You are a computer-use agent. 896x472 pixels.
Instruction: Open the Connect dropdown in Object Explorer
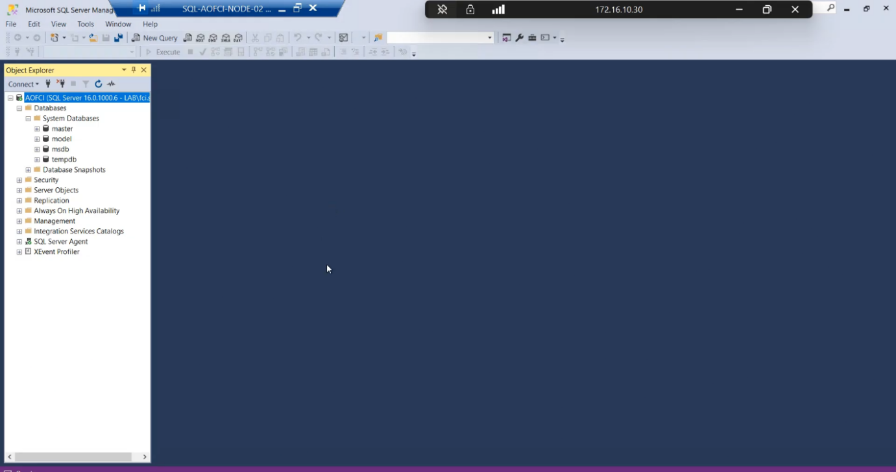click(23, 84)
